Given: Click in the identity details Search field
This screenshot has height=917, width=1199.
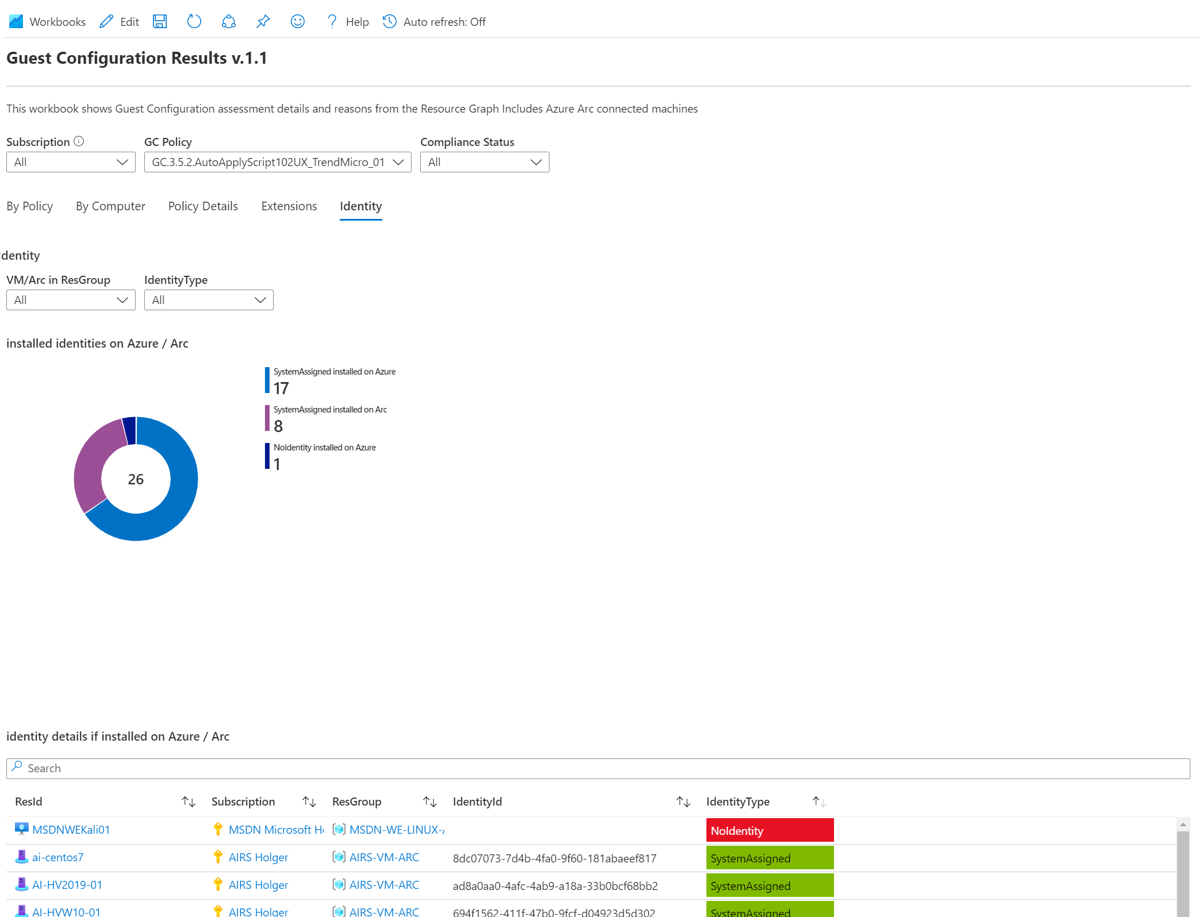Looking at the screenshot, I should [x=598, y=768].
